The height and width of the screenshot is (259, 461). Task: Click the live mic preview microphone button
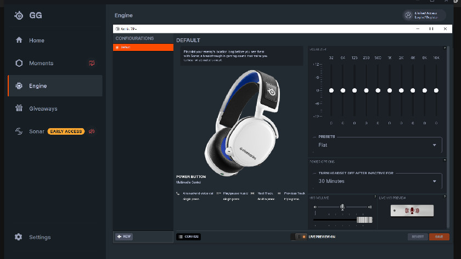coord(412,211)
